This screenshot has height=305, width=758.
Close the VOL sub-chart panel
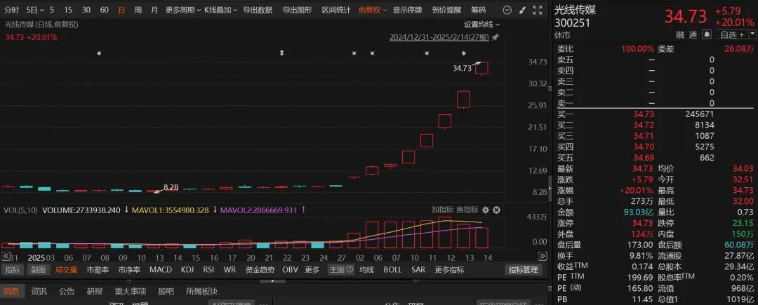[x=496, y=210]
